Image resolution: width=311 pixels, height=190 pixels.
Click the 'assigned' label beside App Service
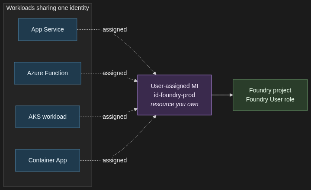point(115,29)
